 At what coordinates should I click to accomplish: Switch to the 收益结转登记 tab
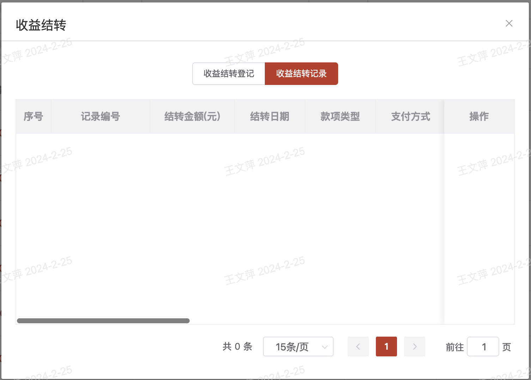coord(228,74)
